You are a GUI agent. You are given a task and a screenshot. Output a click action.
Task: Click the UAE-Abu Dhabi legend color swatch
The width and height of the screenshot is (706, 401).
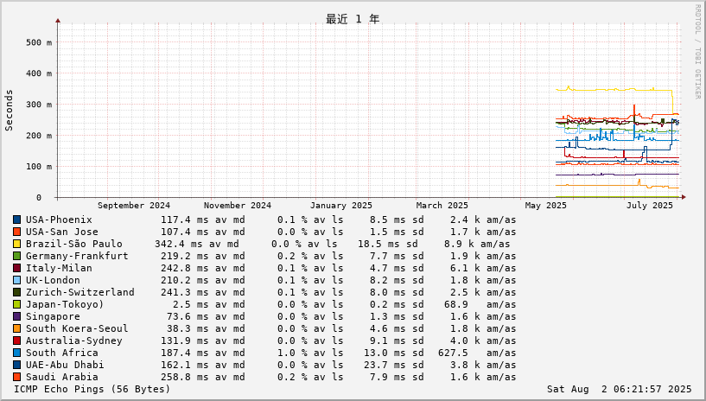click(x=16, y=365)
